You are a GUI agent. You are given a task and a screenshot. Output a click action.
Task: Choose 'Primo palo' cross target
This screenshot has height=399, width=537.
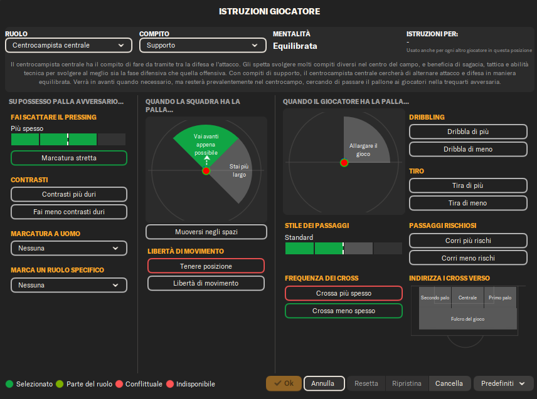point(500,298)
